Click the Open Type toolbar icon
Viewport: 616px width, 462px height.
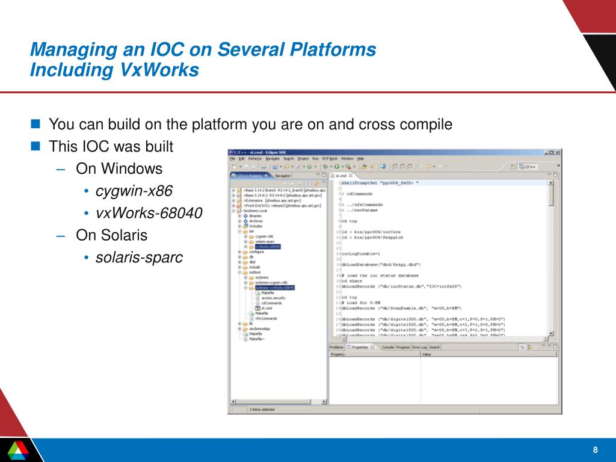(x=364, y=166)
